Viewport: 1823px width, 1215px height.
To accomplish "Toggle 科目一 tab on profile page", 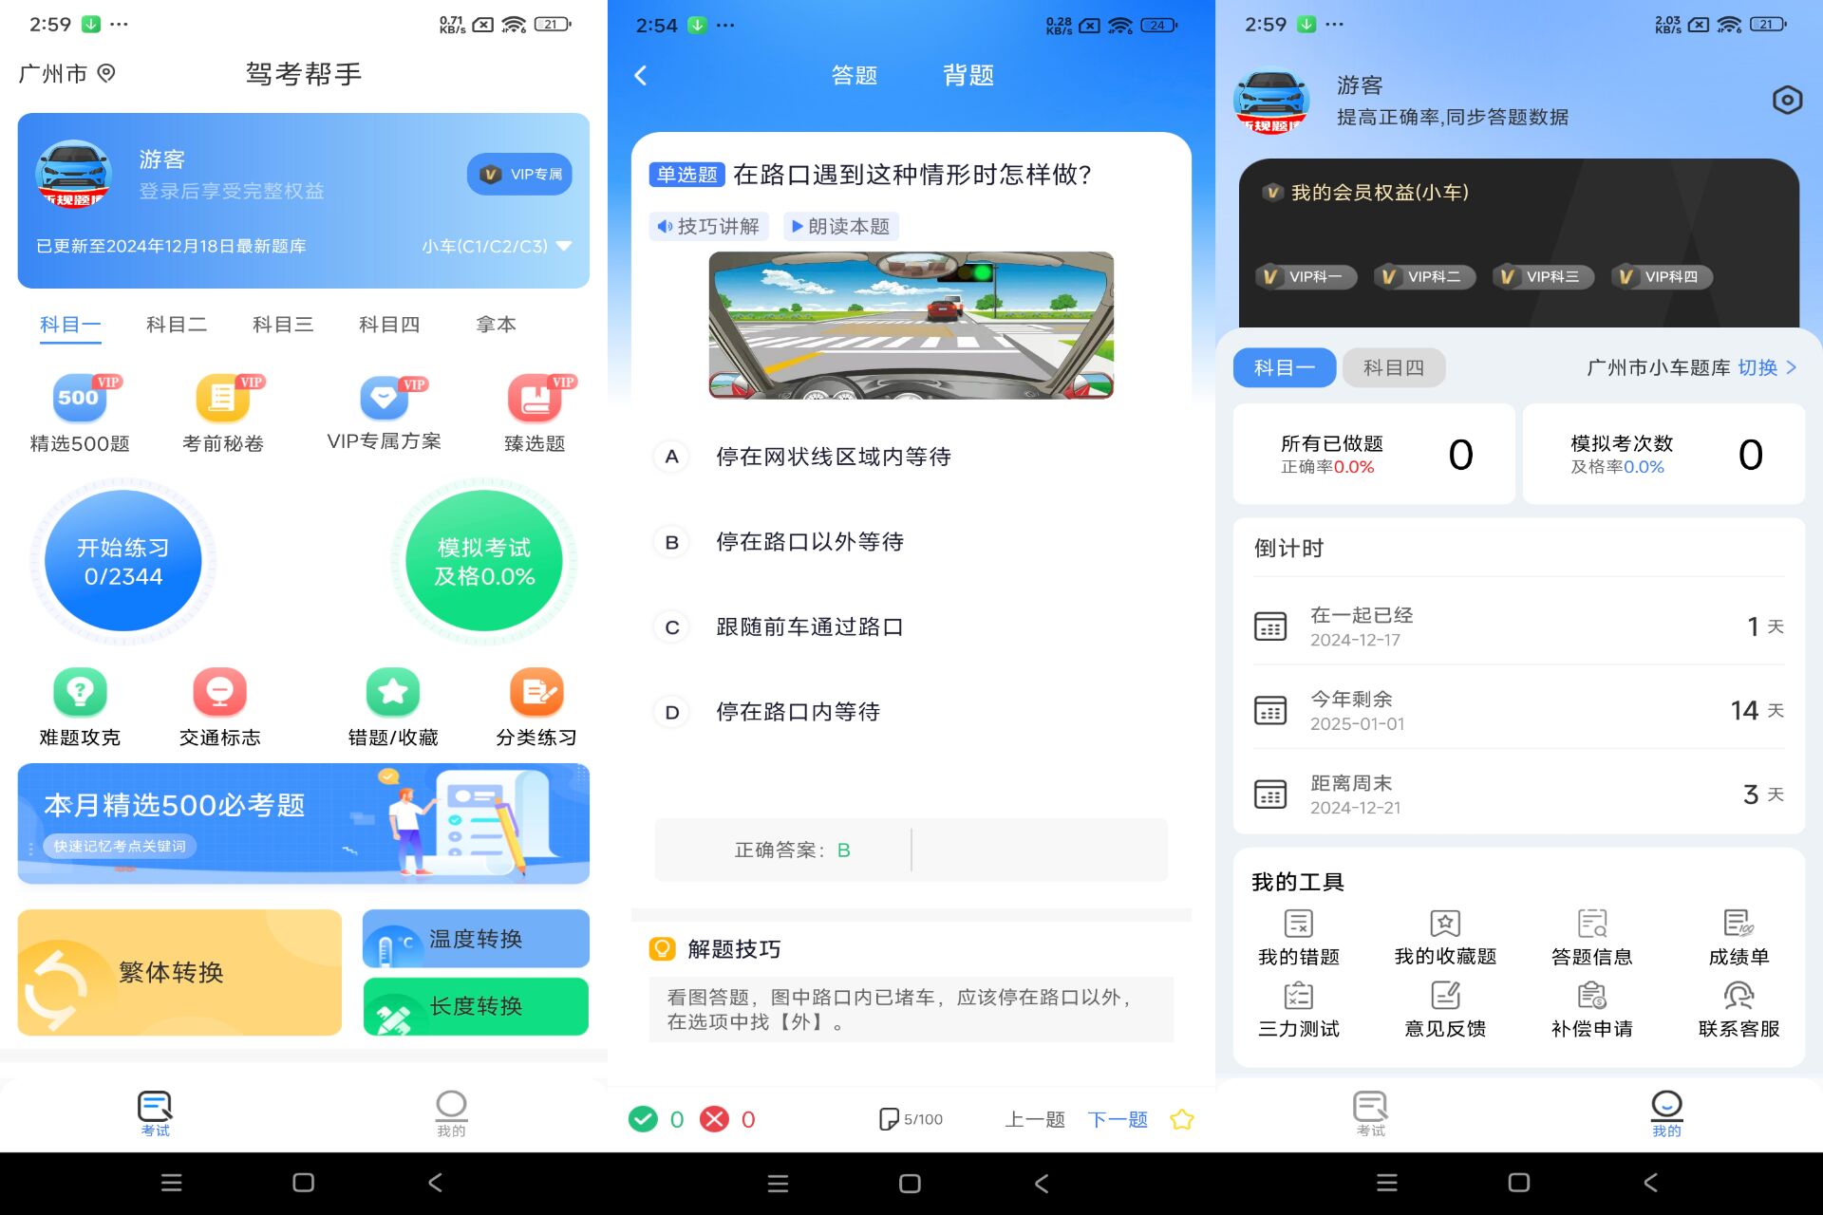I will coord(1285,366).
